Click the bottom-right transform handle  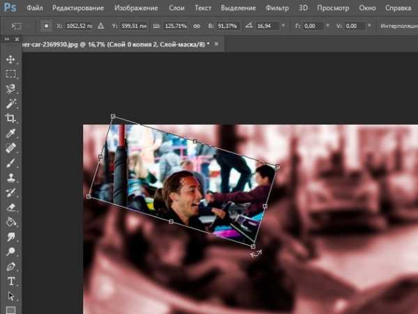pos(253,246)
